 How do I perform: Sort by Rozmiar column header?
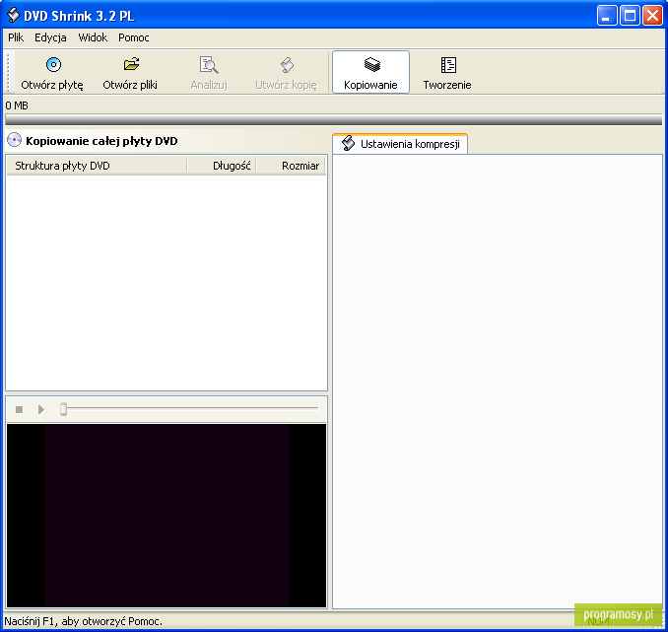tap(291, 166)
